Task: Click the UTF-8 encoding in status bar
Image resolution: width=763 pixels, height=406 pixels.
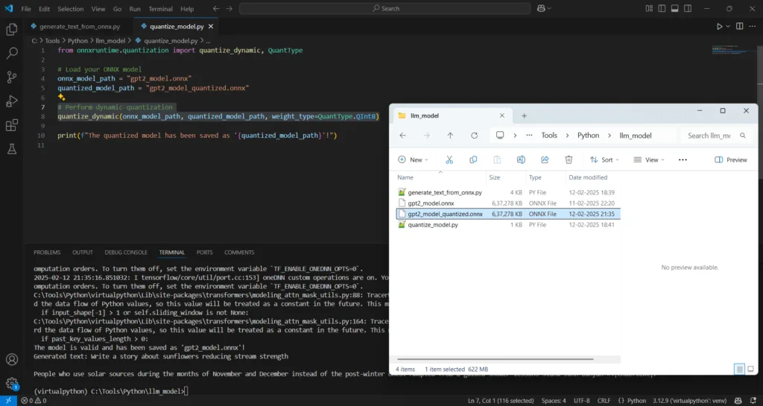Action: (x=581, y=401)
